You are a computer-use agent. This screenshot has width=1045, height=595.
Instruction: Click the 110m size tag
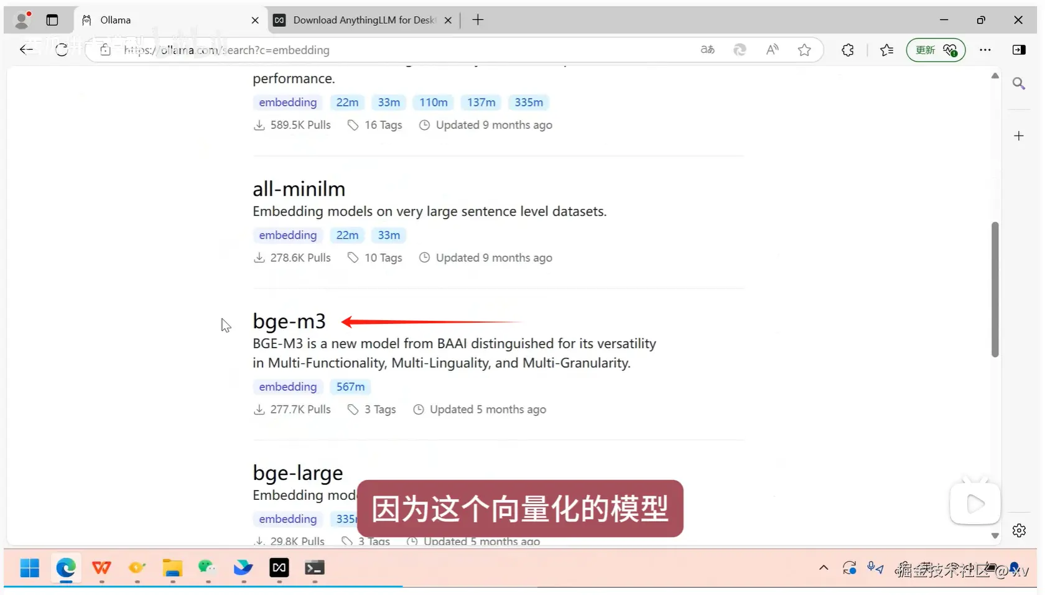[x=433, y=103]
